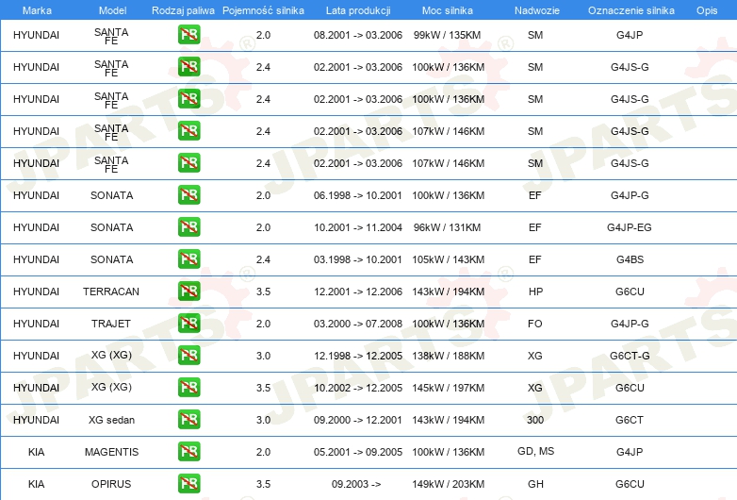
Task: Select the OPIRUS model cell
Action: click(x=111, y=484)
